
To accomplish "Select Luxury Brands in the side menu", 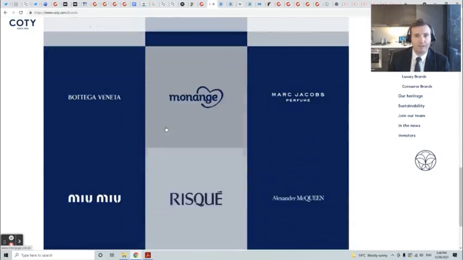I will 414,77.
